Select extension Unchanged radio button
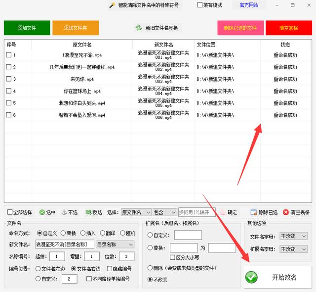Viewport: 316px width, 292px height. 150,280
